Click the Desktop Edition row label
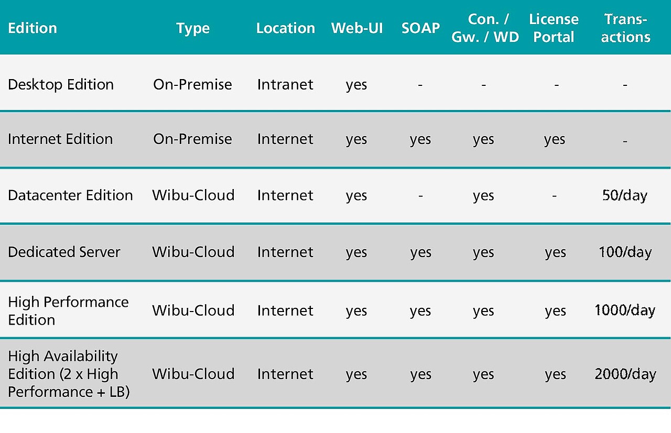 [61, 84]
